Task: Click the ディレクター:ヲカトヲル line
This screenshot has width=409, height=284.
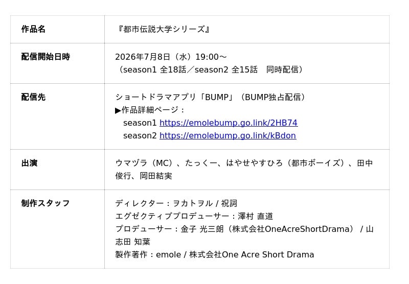Action: [x=176, y=203]
